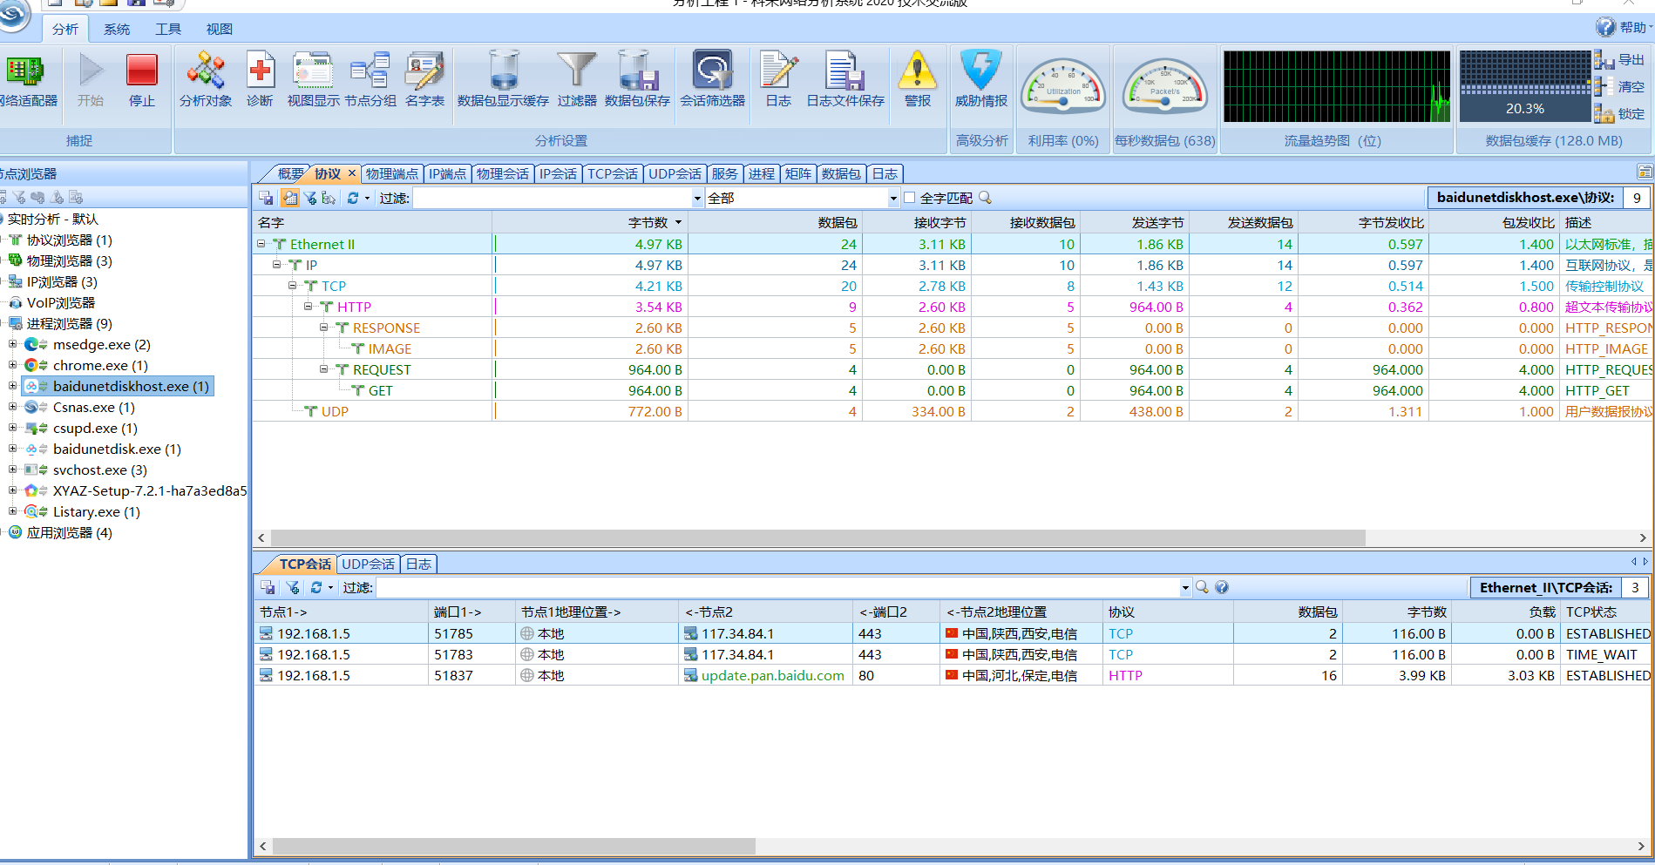Click the 利用率 utilization gauge
The image size is (1655, 865).
(1063, 87)
